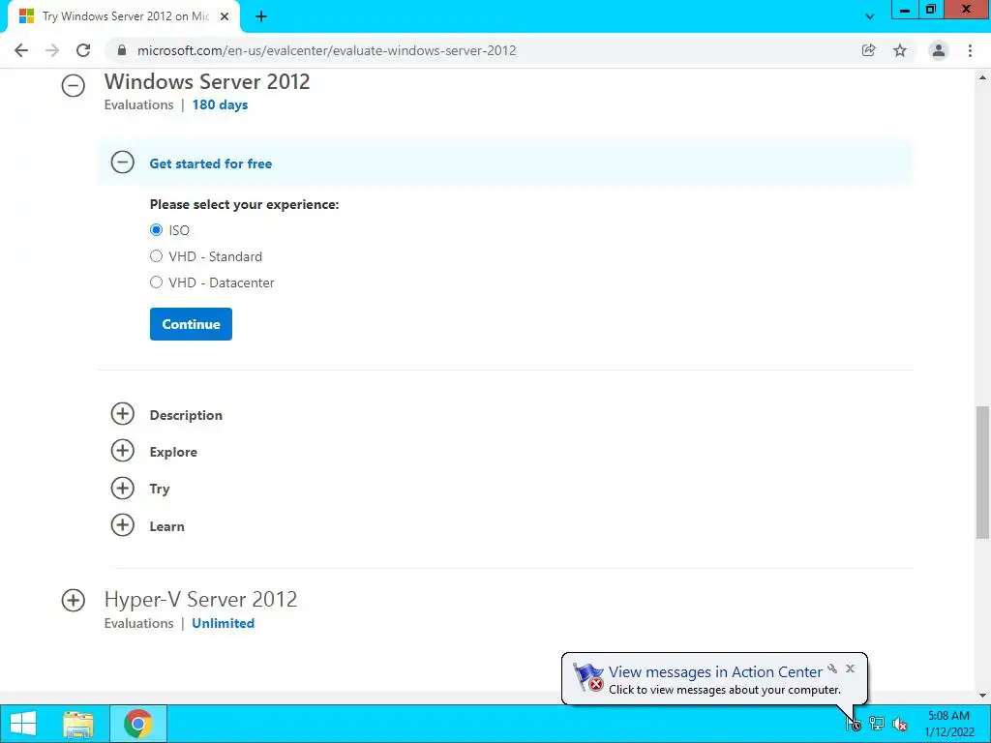Open the Windows Start button

pyautogui.click(x=23, y=724)
